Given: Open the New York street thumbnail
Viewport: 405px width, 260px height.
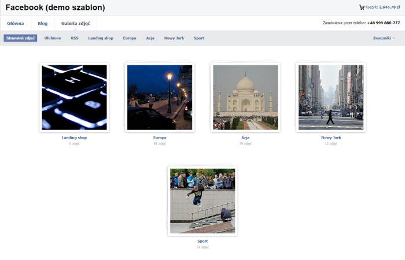Looking at the screenshot, I should click(x=331, y=97).
